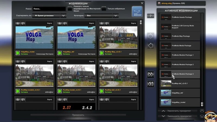Image resolution: width=217 pixels, height=122 pixels.
Task: Open RusMap-model2_v2.43.1 thumbnail image
Action: [x=34, y=76]
